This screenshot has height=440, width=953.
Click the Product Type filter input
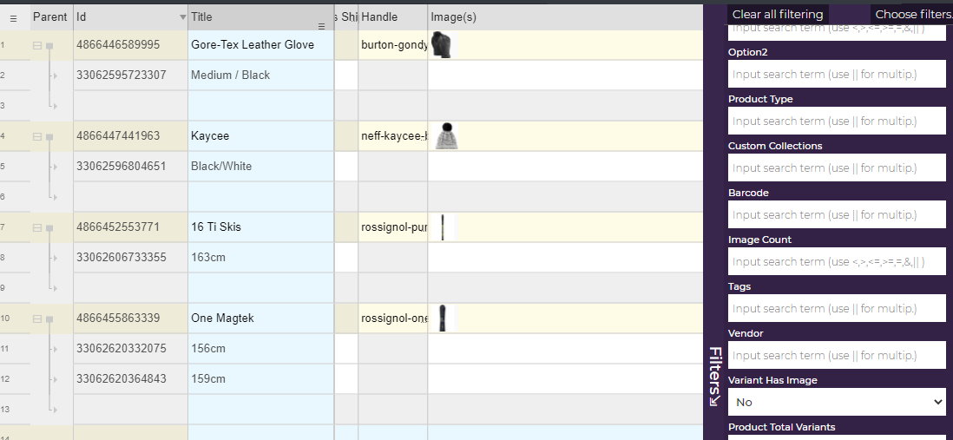(837, 121)
